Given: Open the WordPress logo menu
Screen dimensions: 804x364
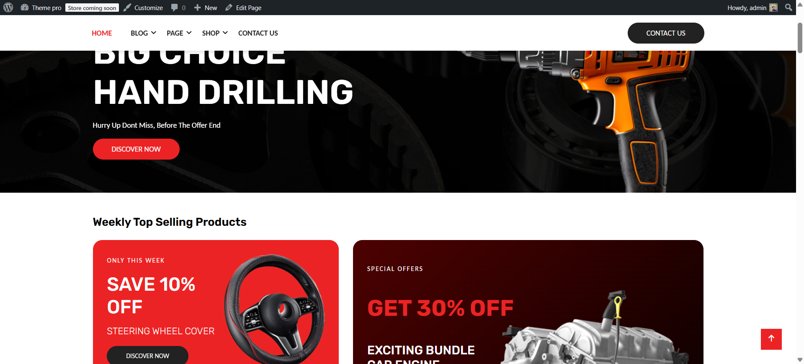Looking at the screenshot, I should 8,8.
